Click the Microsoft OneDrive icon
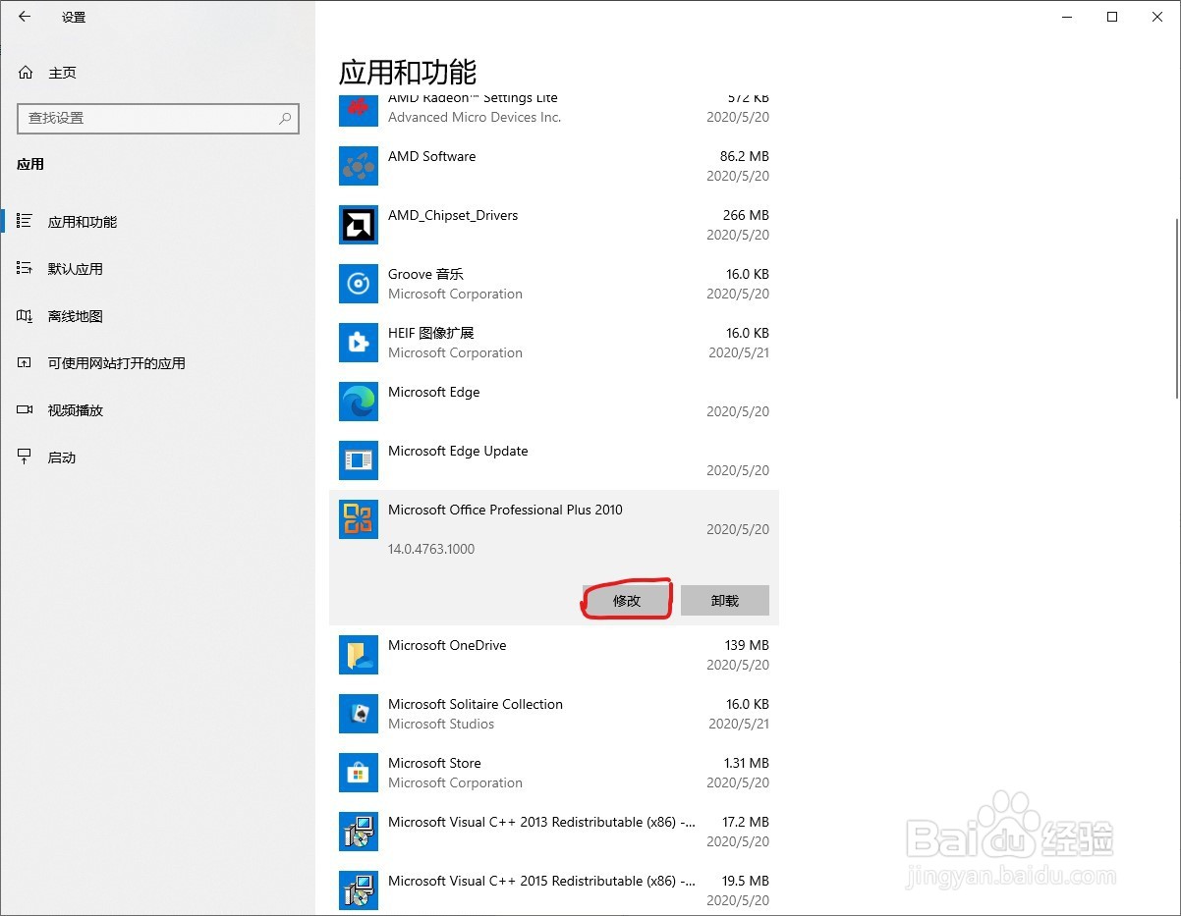 (359, 655)
